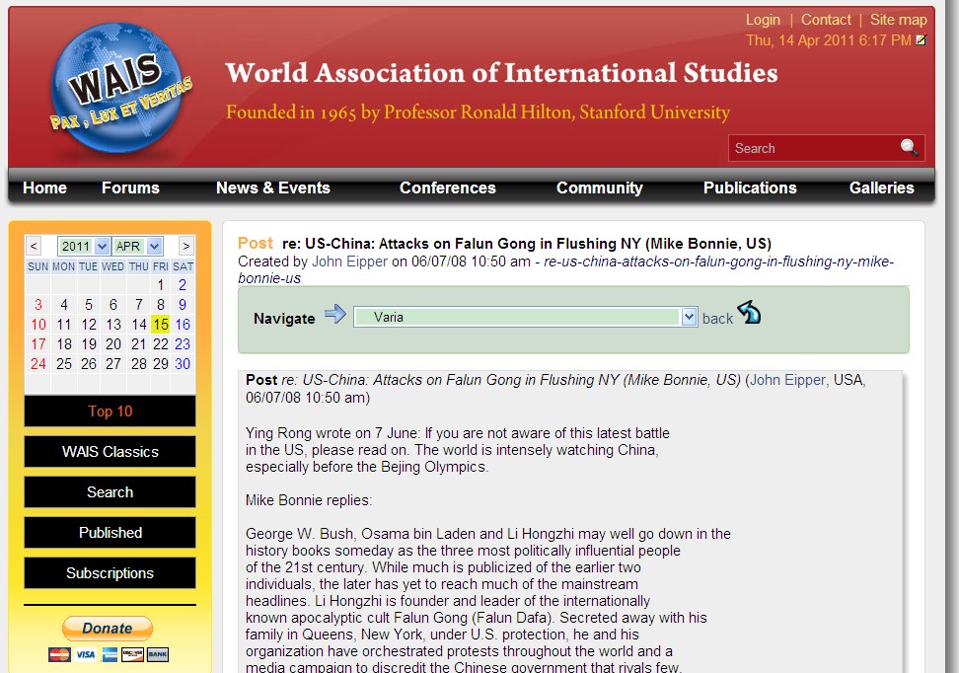Open the Publications menu

point(750,187)
